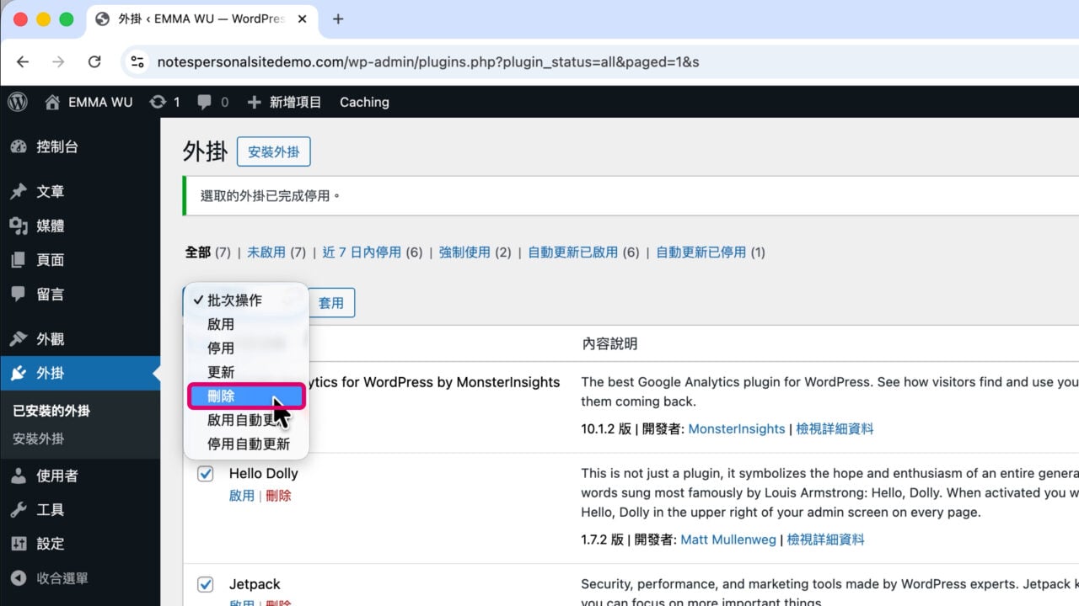This screenshot has height=606, width=1079.
Task: Open the 媒體 media icon in sidebar
Action: pyautogui.click(x=19, y=226)
